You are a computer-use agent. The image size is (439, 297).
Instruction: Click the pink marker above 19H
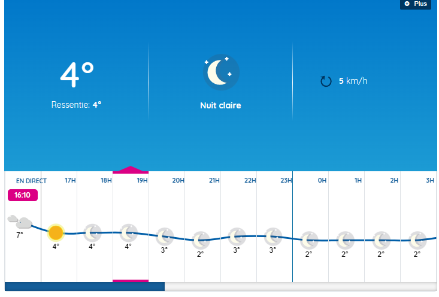coord(131,170)
